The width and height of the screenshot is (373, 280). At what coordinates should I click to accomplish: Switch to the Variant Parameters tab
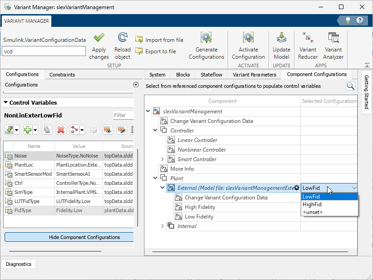(x=254, y=75)
